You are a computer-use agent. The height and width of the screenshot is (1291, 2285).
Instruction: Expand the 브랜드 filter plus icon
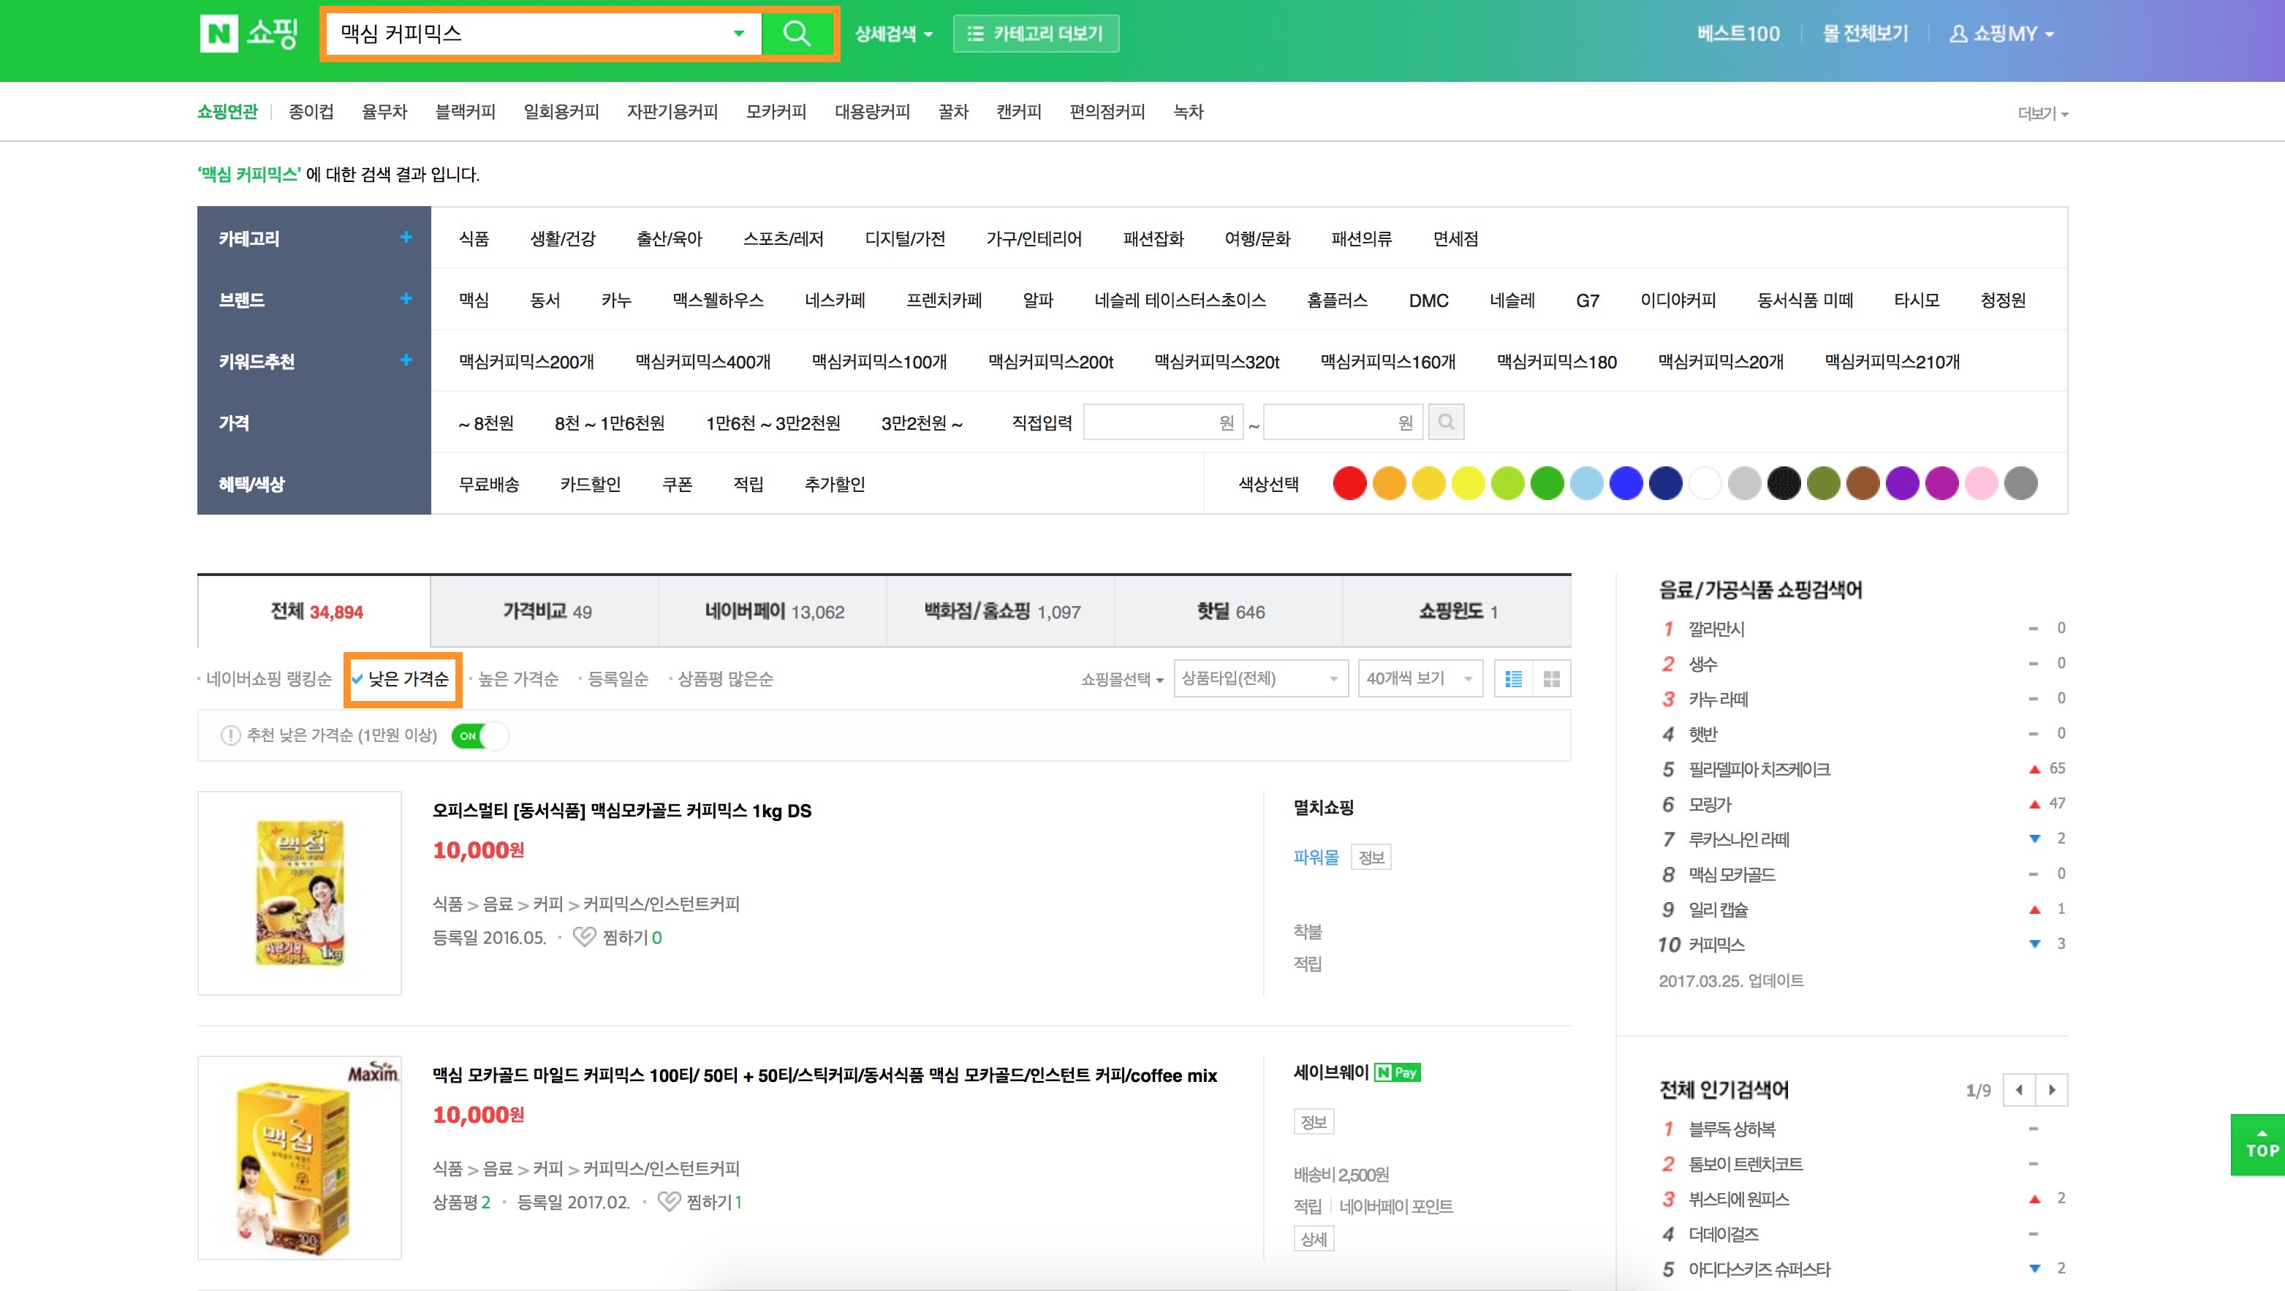click(x=406, y=299)
